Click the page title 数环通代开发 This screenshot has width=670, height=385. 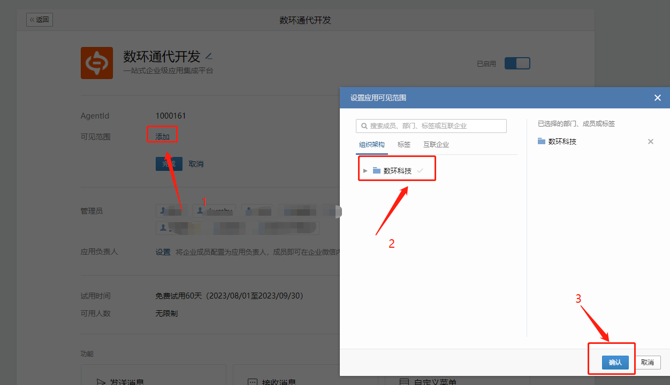tap(305, 20)
